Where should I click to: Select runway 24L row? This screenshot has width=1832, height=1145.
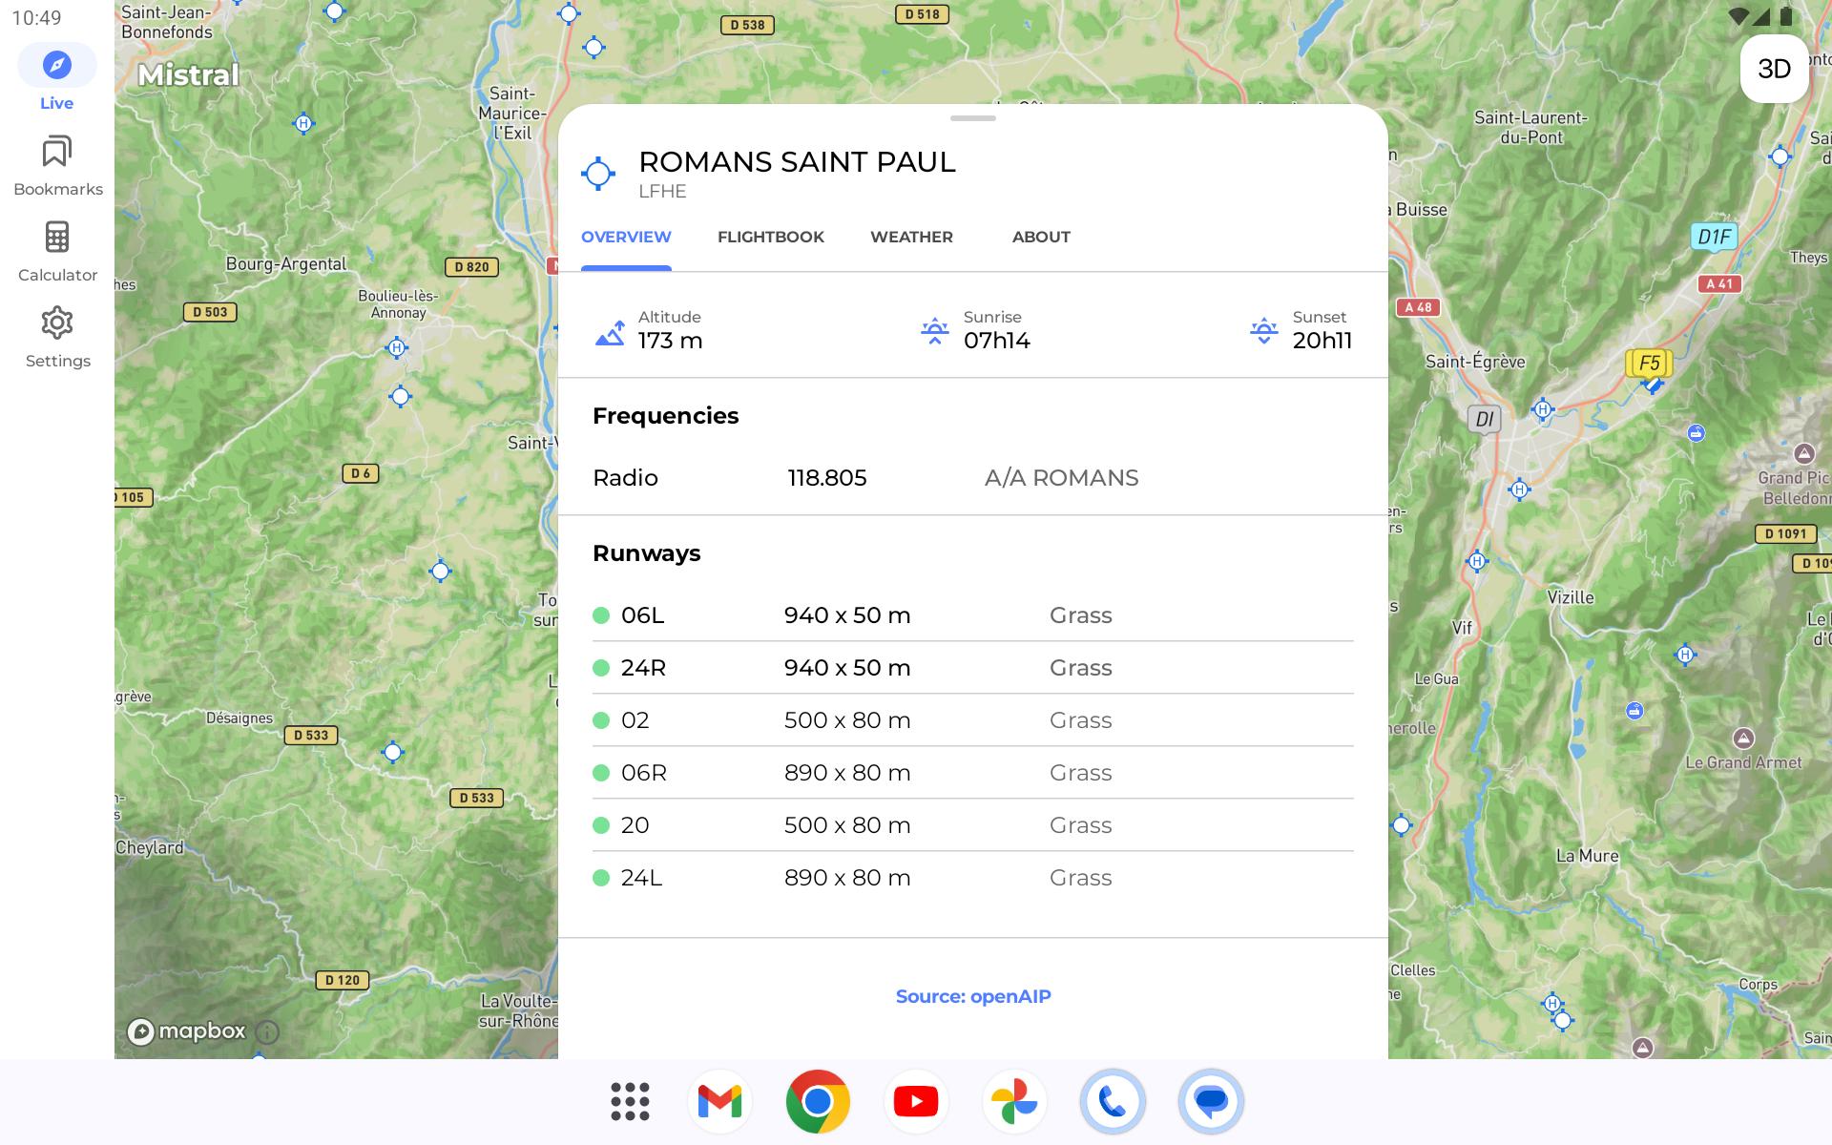click(x=973, y=878)
